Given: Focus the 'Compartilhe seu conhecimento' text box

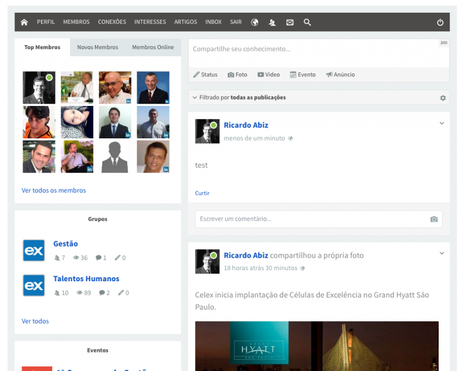Looking at the screenshot, I should coord(319,53).
